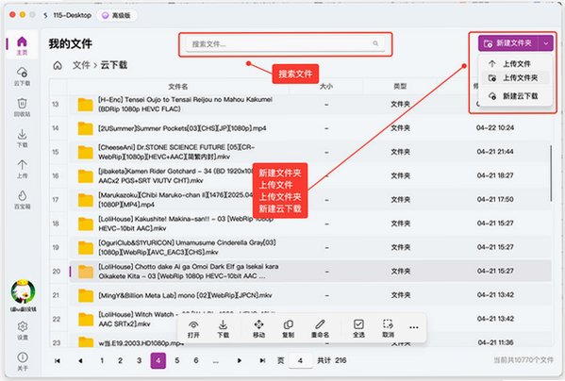The height and width of the screenshot is (381, 565).
Task: Click the 重命名 rename pencil icon
Action: click(320, 324)
